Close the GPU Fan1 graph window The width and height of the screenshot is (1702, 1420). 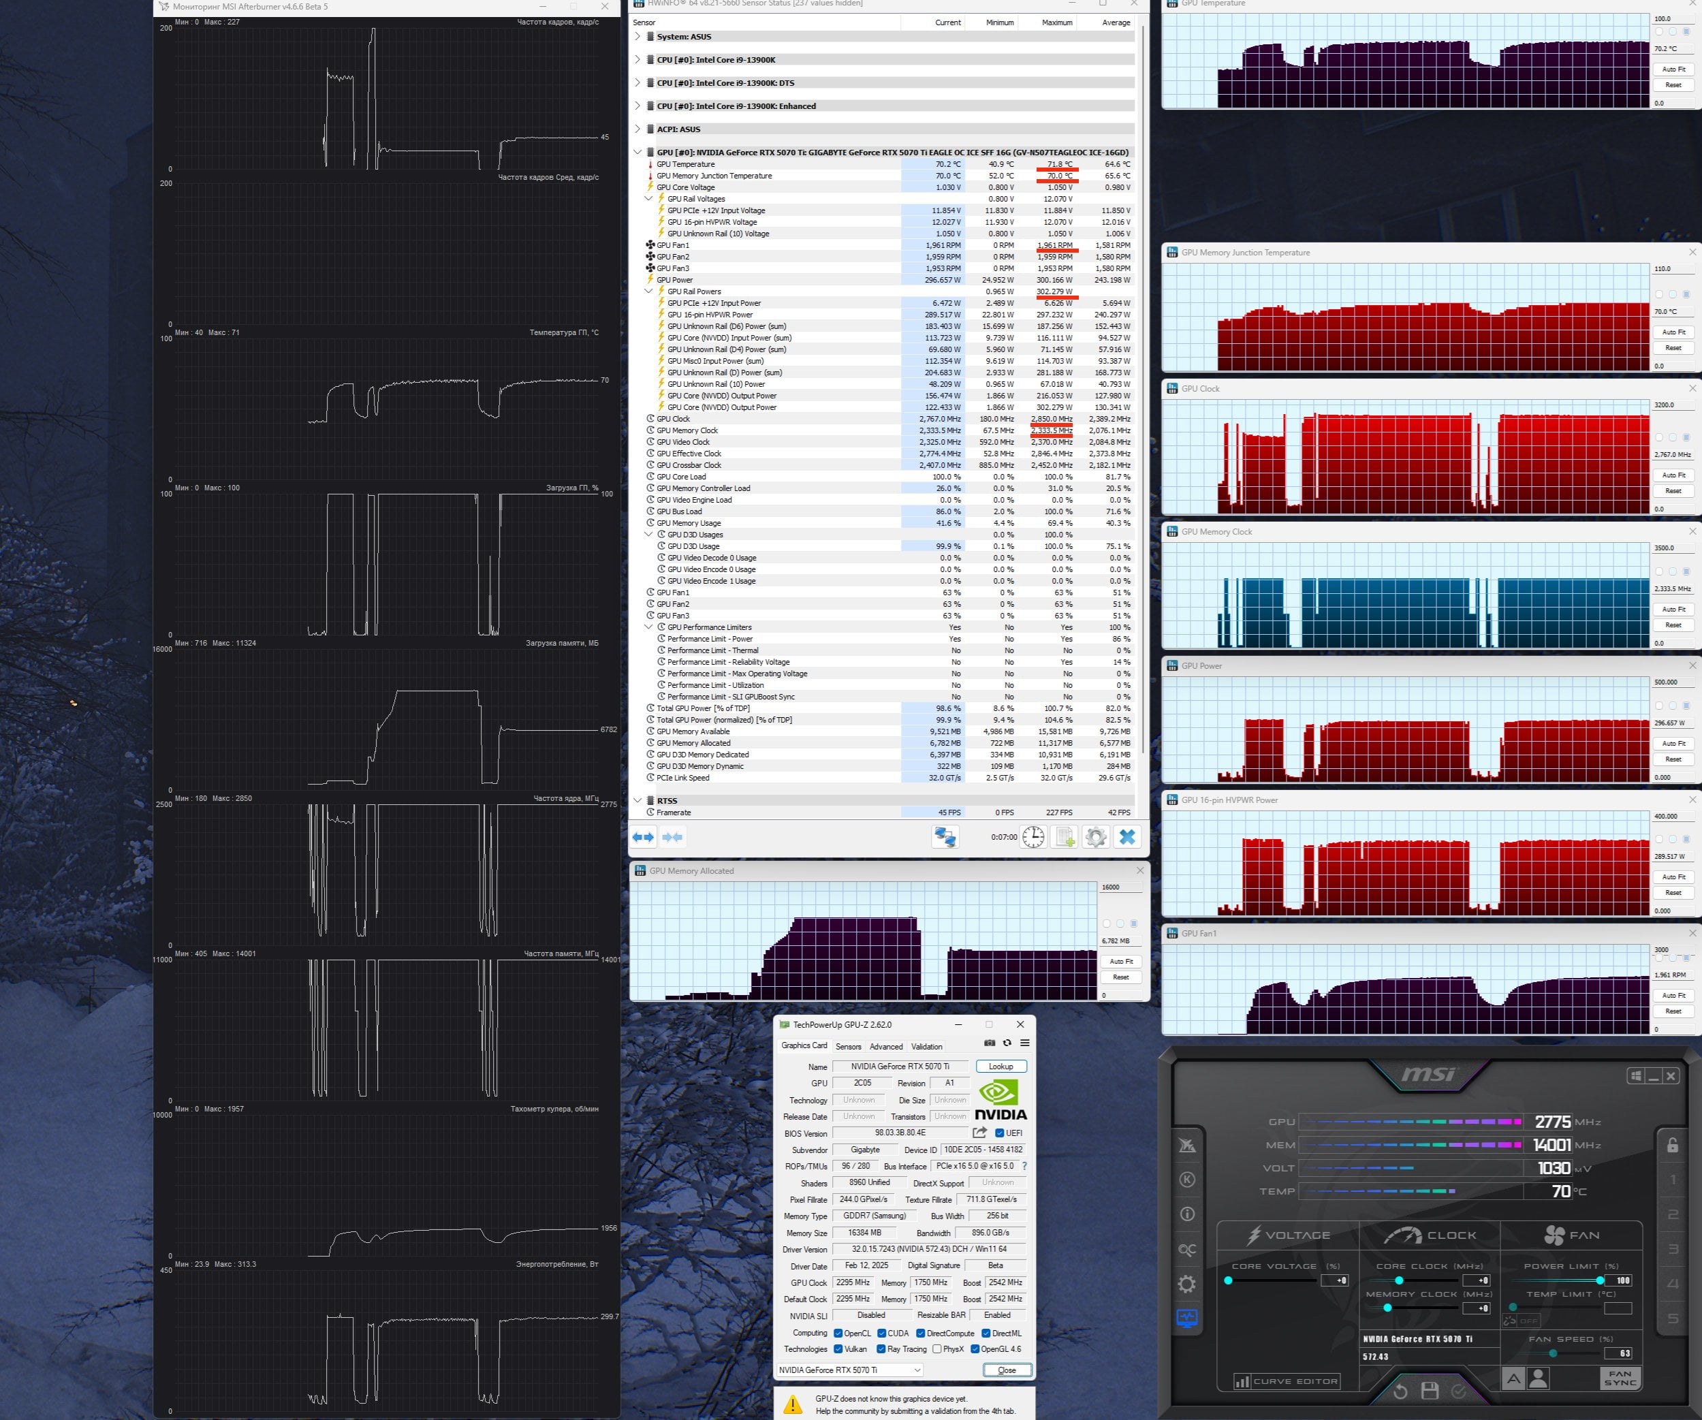[x=1692, y=934]
